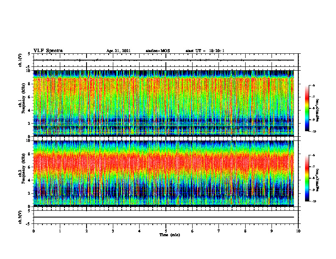Click the ch.2 colorbar log(PSD) unit label

click(x=318, y=180)
